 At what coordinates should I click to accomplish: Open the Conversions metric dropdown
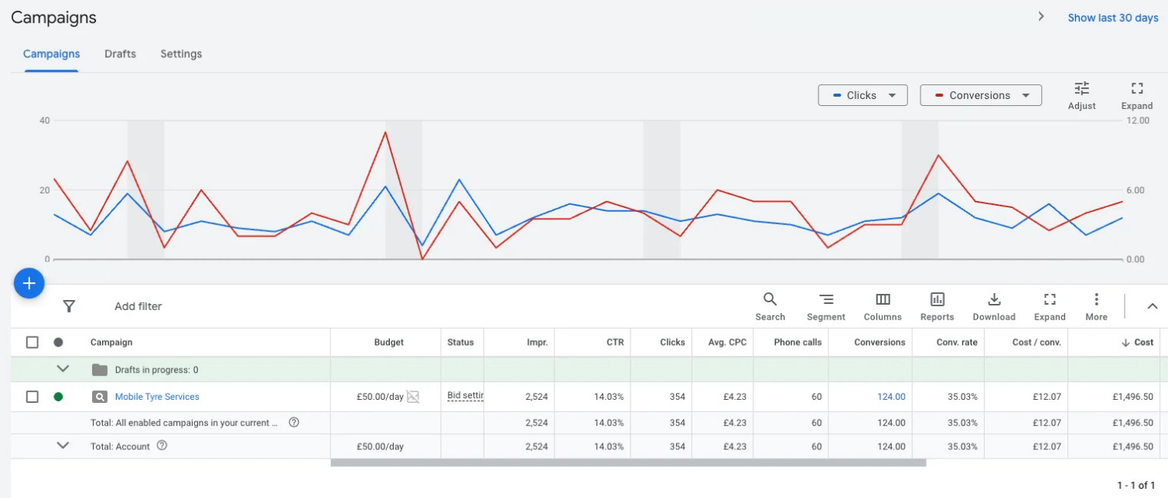(981, 95)
